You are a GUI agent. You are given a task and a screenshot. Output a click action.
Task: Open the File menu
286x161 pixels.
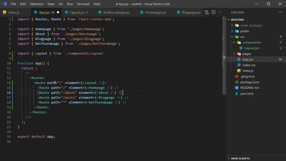[x=13, y=4]
